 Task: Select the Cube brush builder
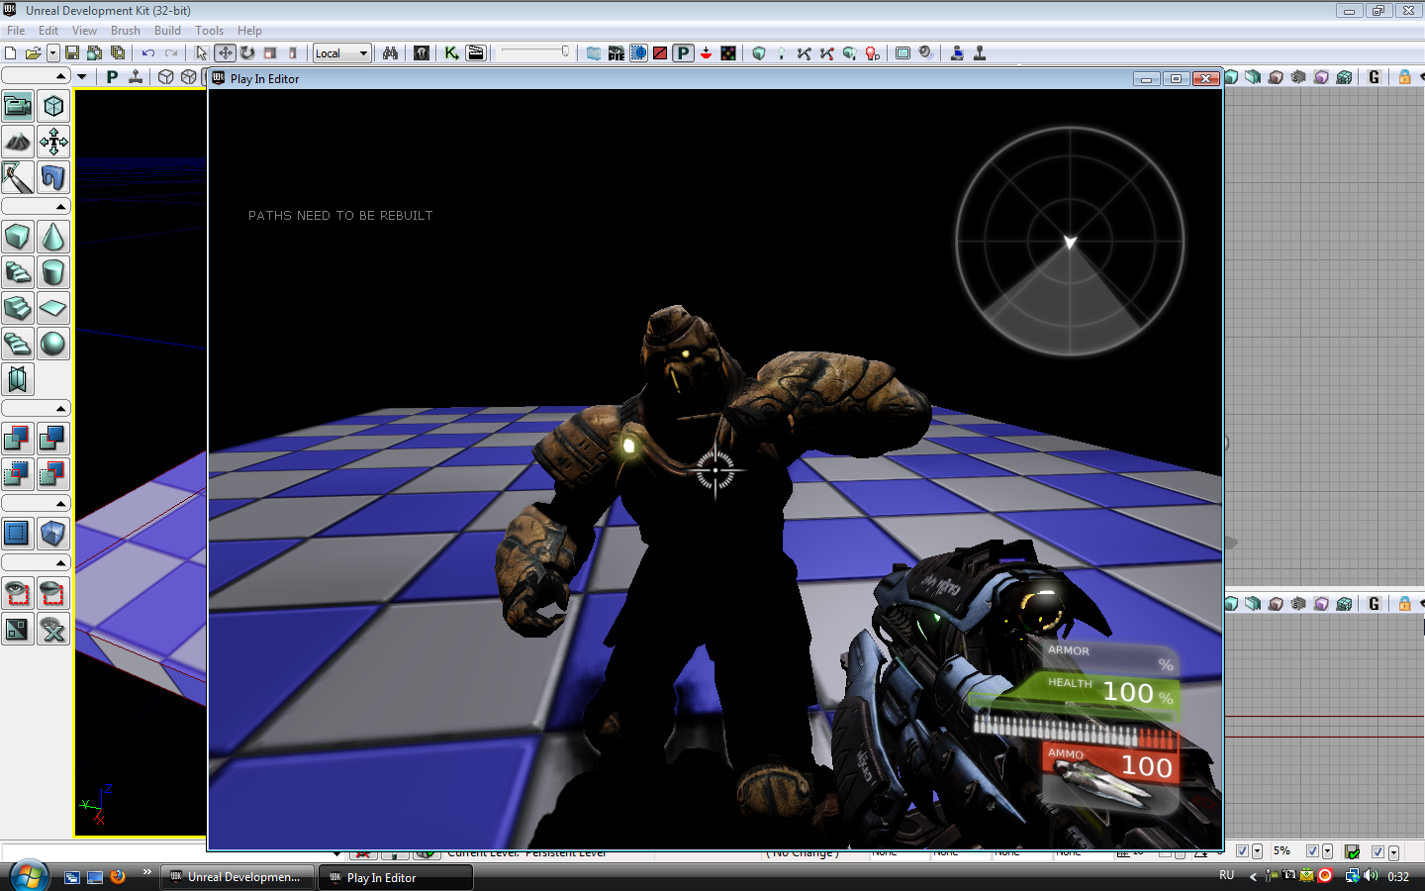[18, 238]
